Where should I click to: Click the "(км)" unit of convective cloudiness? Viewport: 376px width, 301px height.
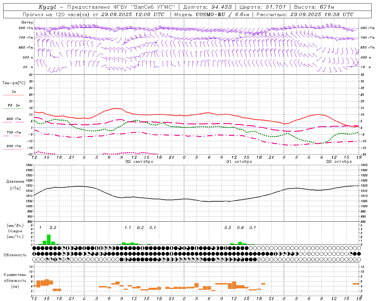coord(15,286)
